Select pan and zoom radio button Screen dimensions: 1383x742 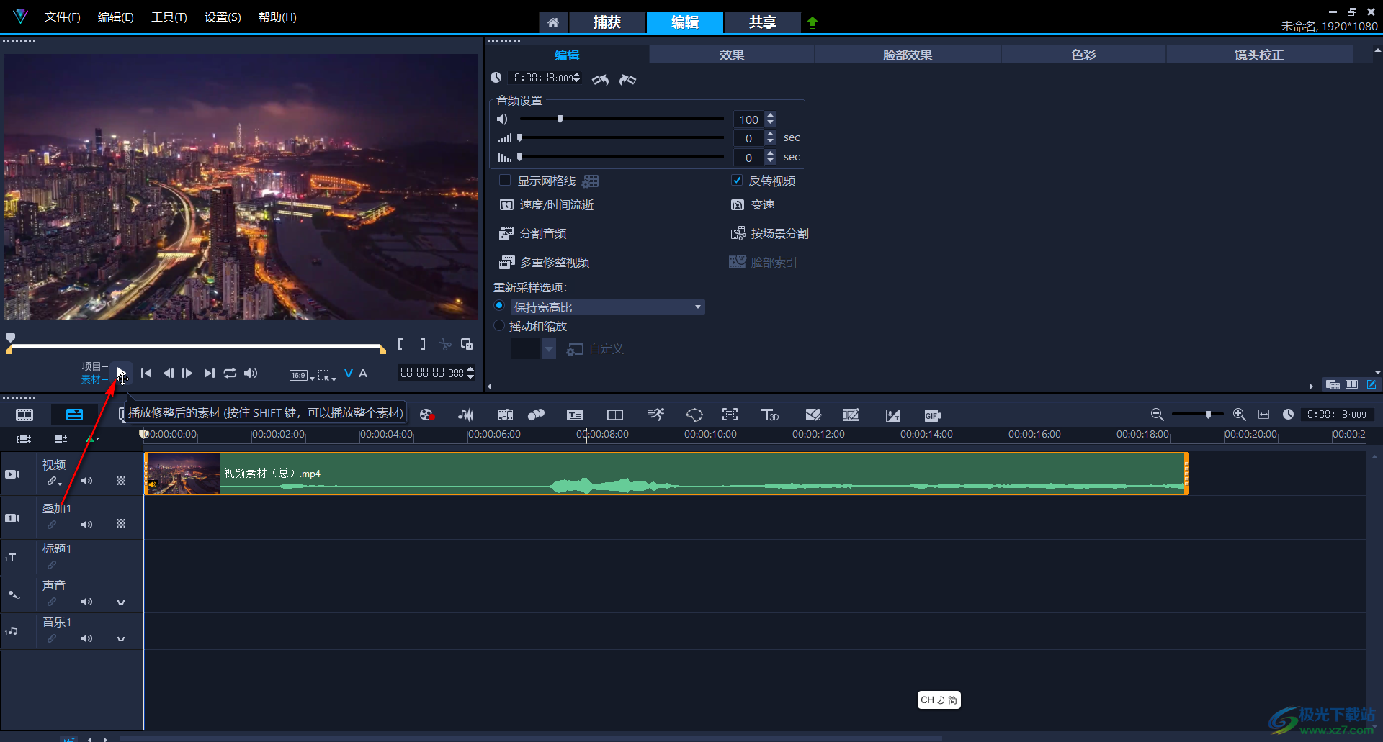pyautogui.click(x=499, y=325)
